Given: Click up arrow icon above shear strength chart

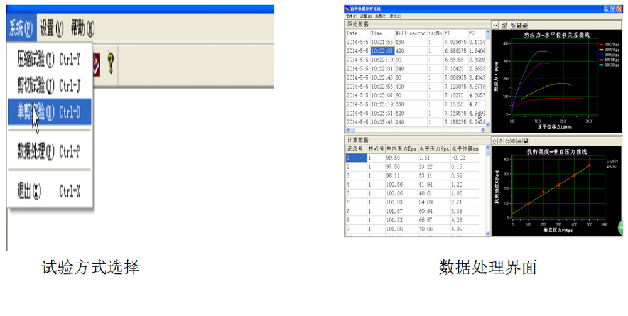Looking at the screenshot, I should 495,141.
